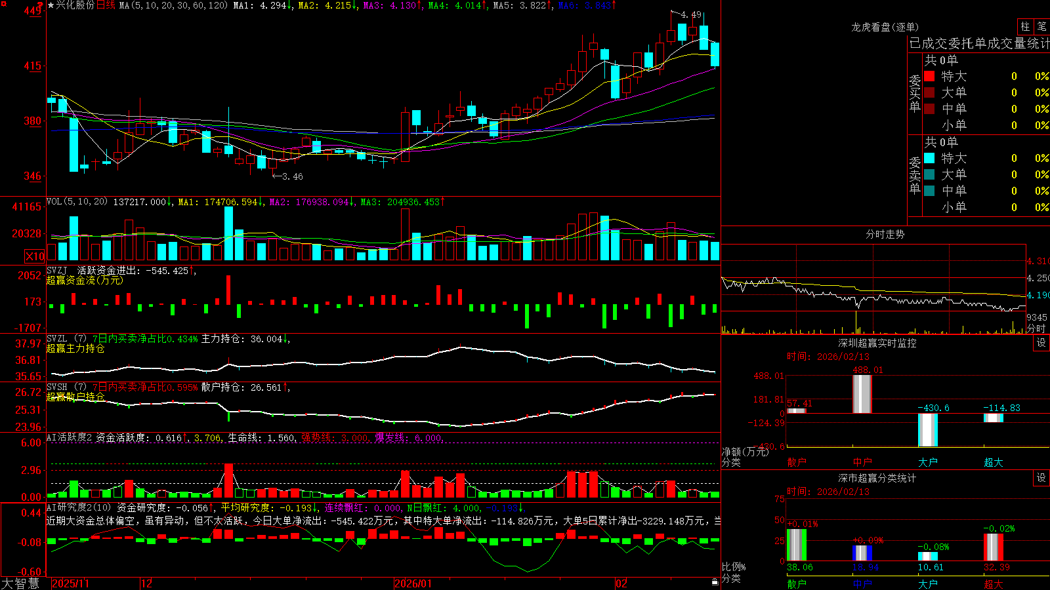Click dark red 中单 swatch under 委买单
Image resolution: width=1050 pixels, height=590 pixels.
(x=929, y=109)
